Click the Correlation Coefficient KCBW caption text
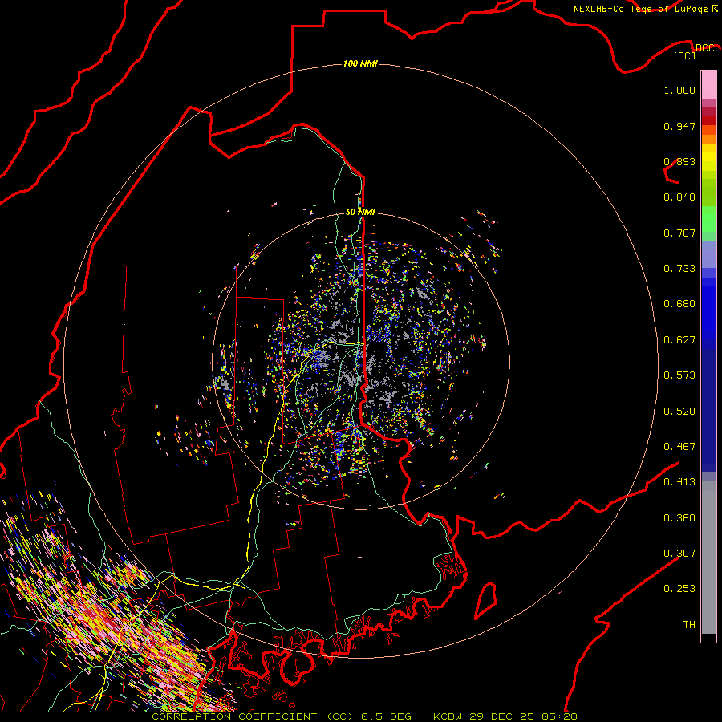 point(364,716)
